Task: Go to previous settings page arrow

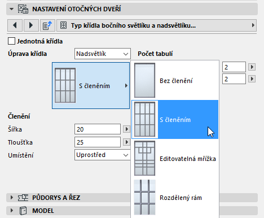Action: (x=15, y=25)
